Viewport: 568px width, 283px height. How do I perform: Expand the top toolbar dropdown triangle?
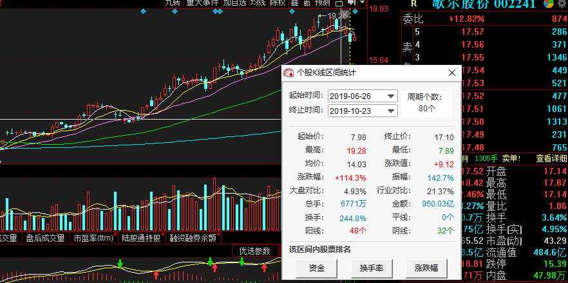pyautogui.click(x=362, y=3)
